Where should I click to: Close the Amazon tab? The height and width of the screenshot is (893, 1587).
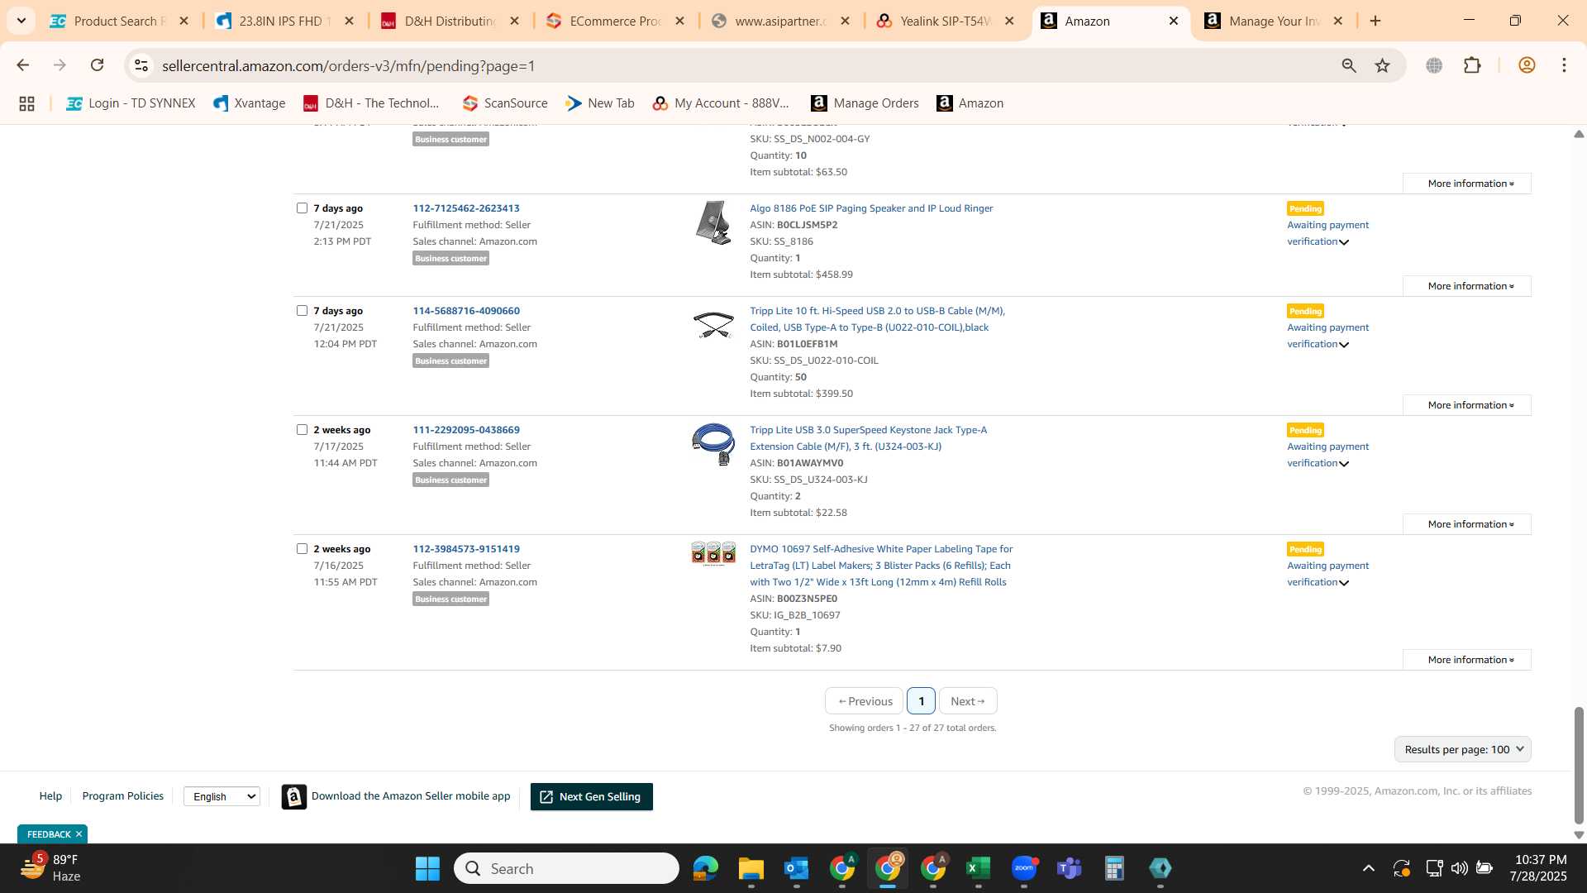tap(1173, 21)
